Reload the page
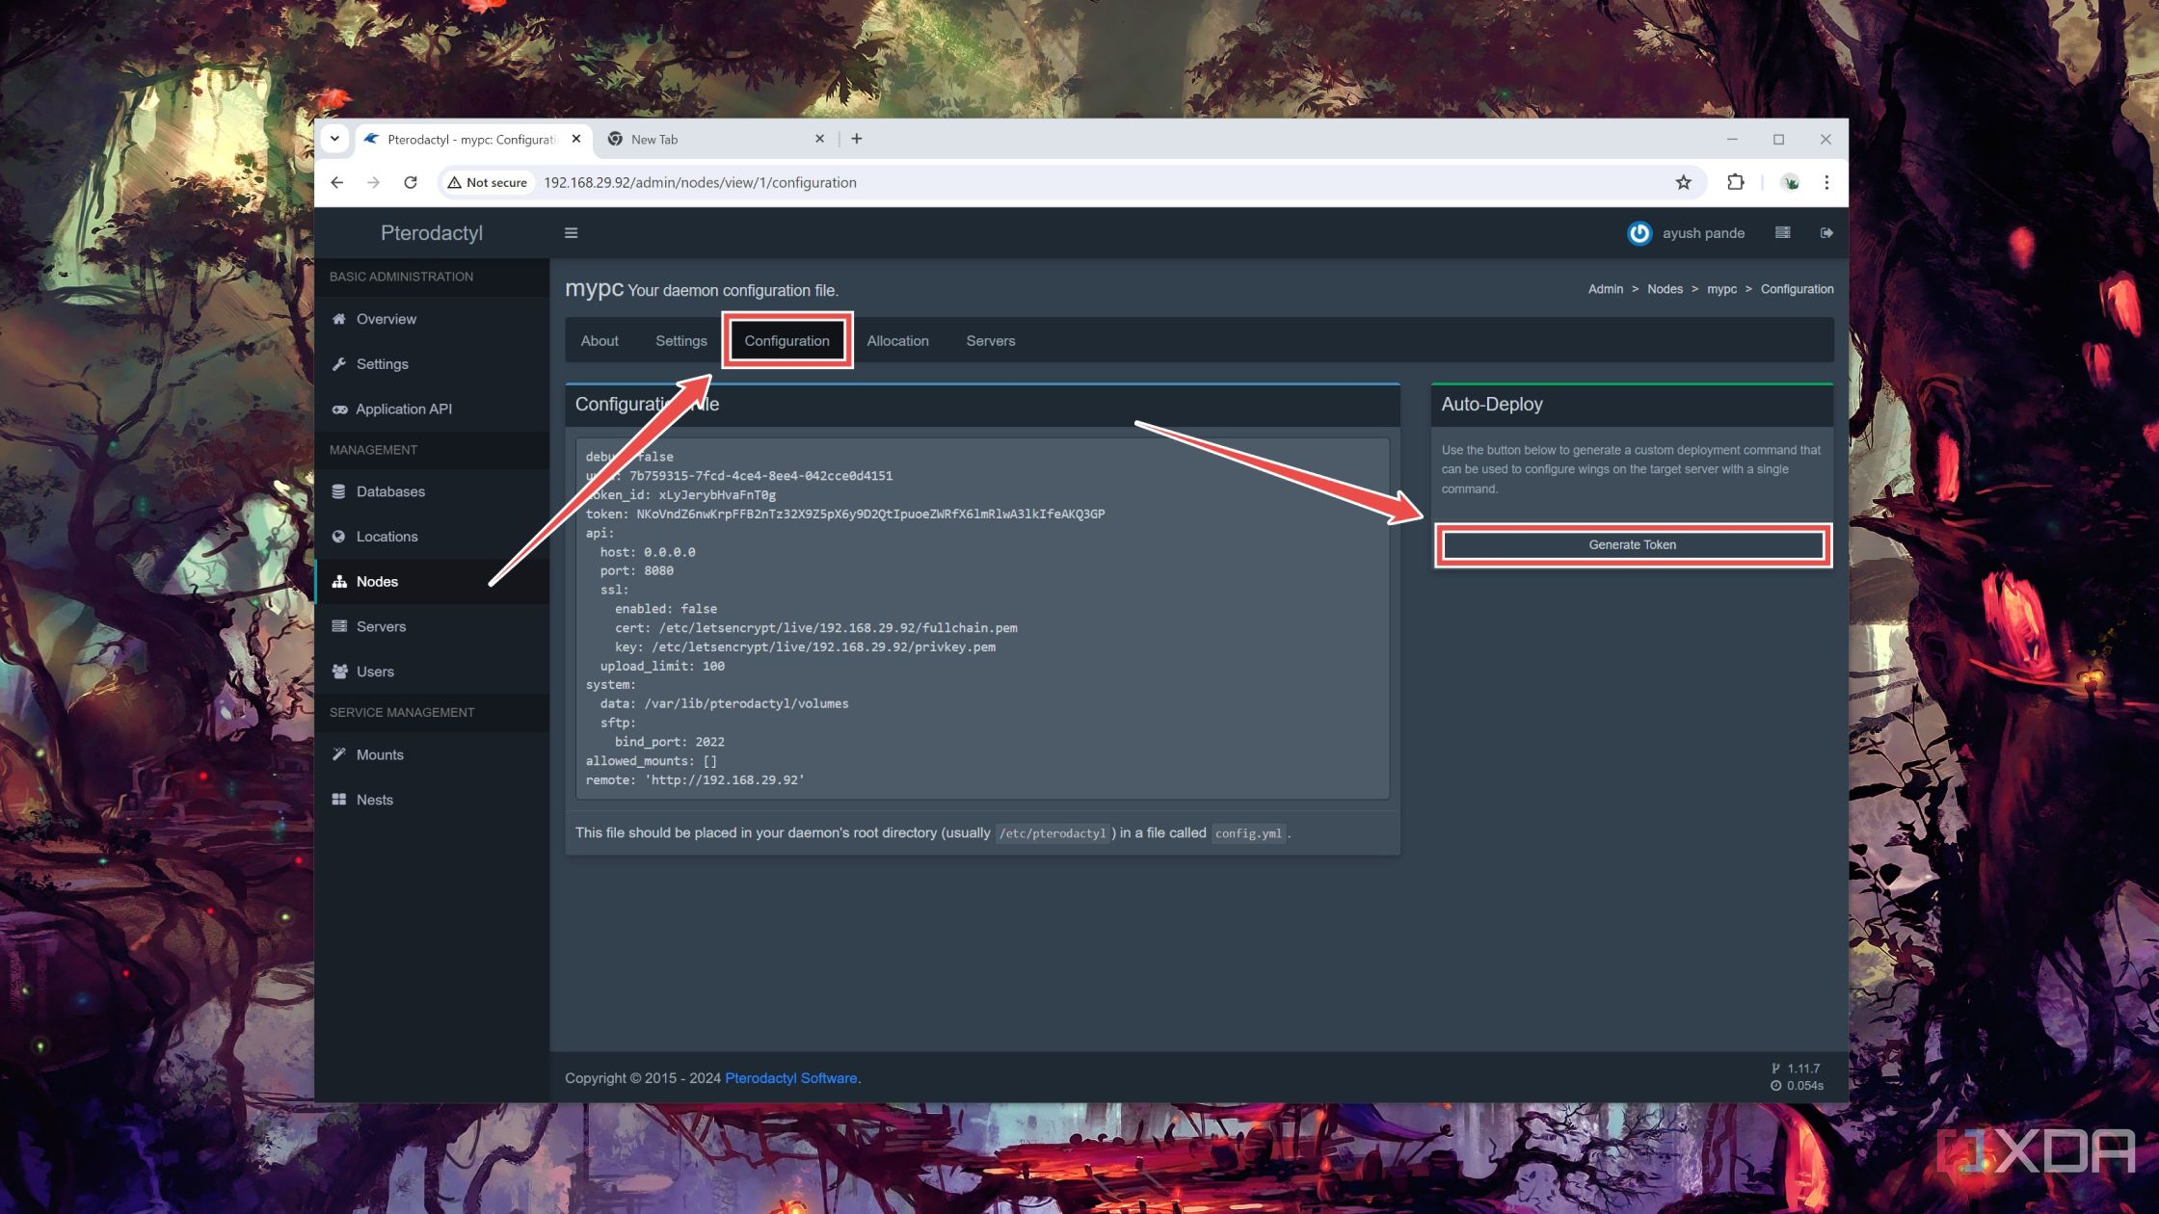The height and width of the screenshot is (1214, 2159). pos(410,182)
